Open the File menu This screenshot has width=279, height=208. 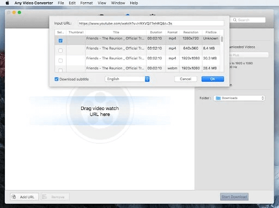click(x=61, y=3)
